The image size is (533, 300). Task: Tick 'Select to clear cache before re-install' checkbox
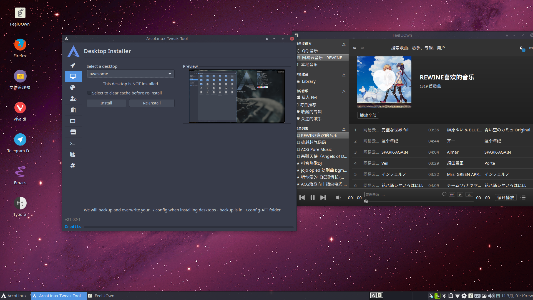tap(89, 93)
